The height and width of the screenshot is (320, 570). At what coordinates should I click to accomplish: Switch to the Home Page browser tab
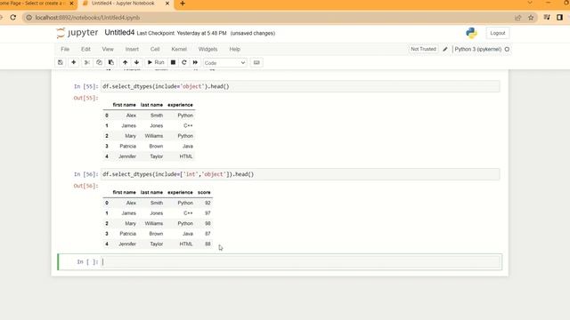click(32, 4)
